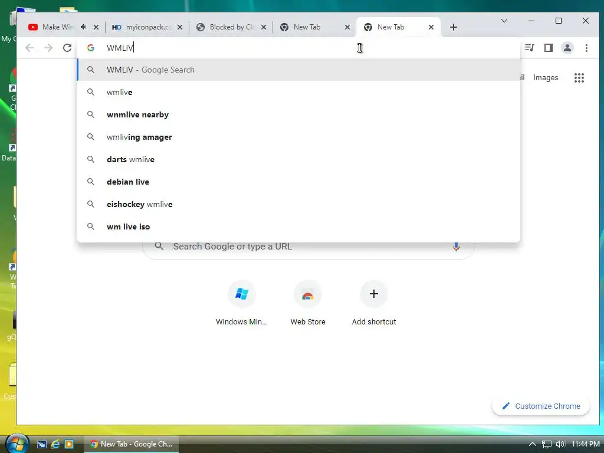The width and height of the screenshot is (604, 453).
Task: Launch Internet Explorer from quick launch
Action: click(x=55, y=444)
